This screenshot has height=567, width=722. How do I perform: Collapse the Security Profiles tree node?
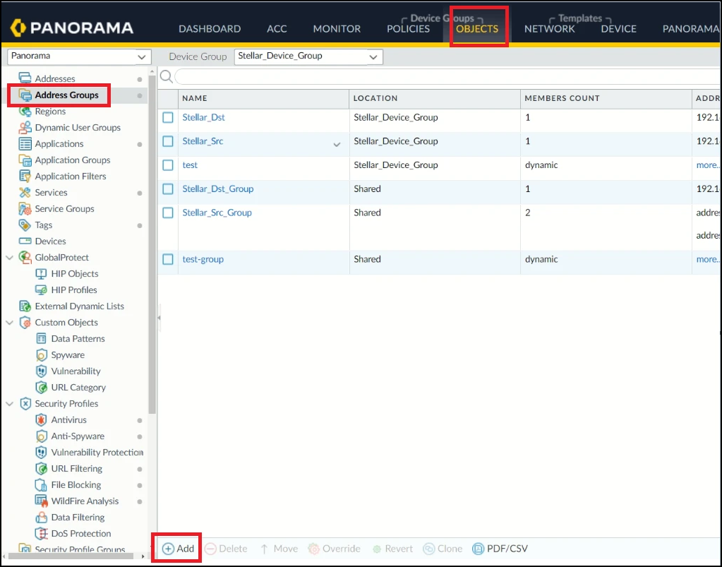click(9, 404)
